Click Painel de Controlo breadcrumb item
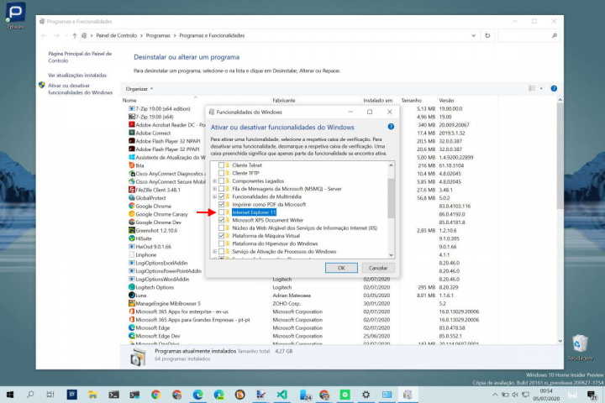 point(116,36)
